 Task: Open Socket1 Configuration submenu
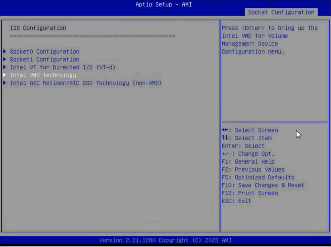pos(45,59)
